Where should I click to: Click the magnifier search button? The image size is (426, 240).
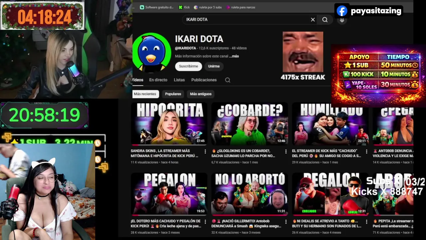point(325,20)
